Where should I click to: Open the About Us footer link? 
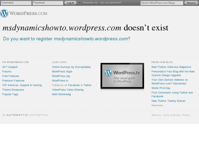(x=156, y=115)
